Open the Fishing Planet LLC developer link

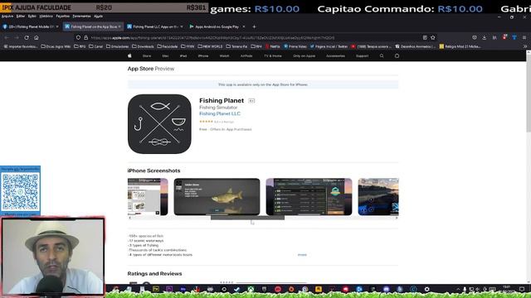pyautogui.click(x=220, y=114)
